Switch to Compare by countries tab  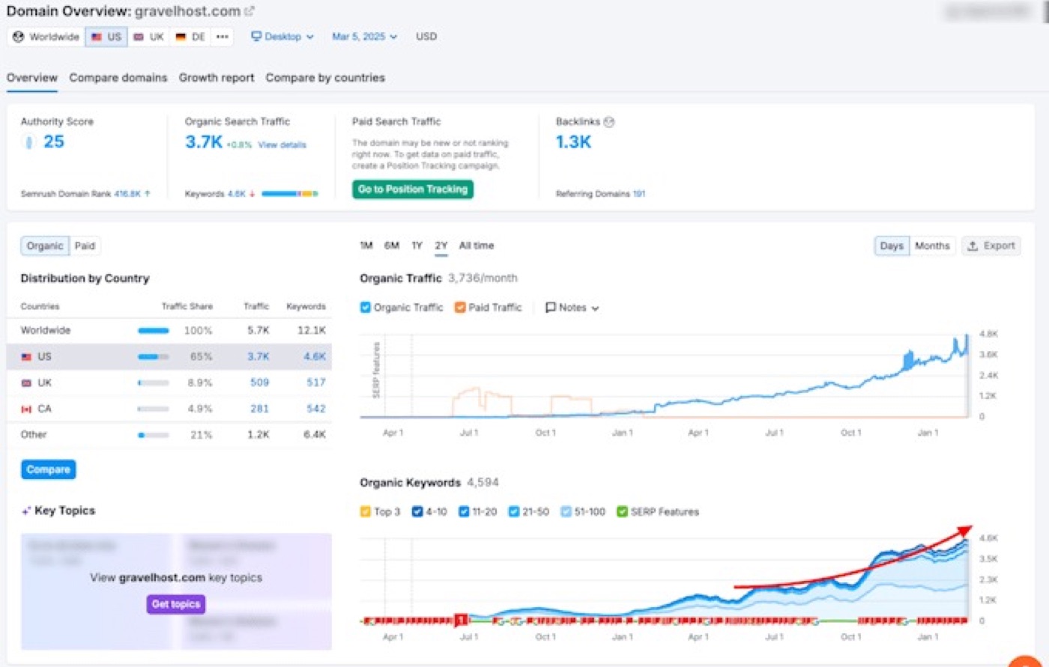point(325,78)
